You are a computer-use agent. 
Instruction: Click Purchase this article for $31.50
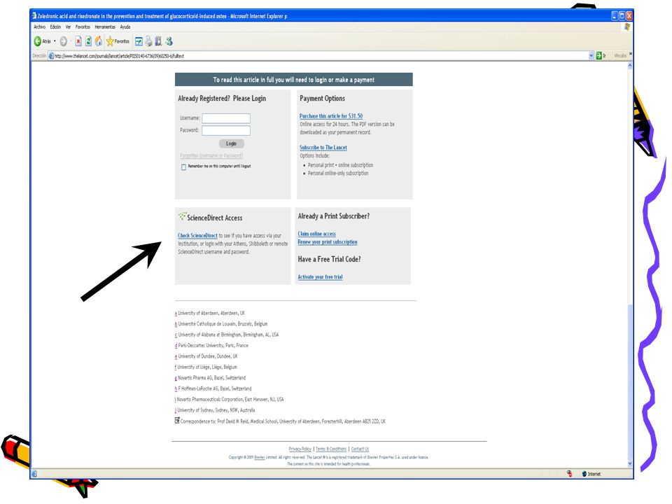pos(331,115)
